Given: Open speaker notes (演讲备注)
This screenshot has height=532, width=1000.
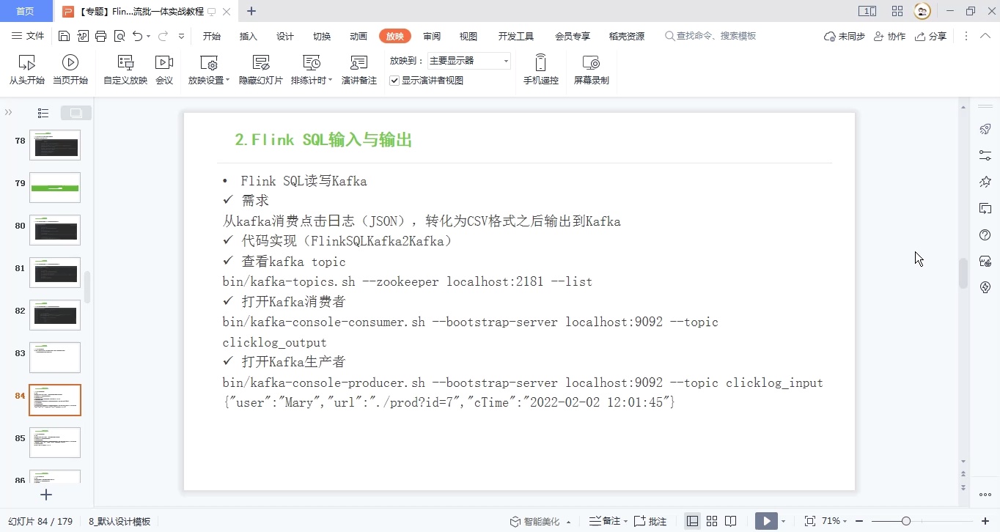Looking at the screenshot, I should [x=359, y=70].
